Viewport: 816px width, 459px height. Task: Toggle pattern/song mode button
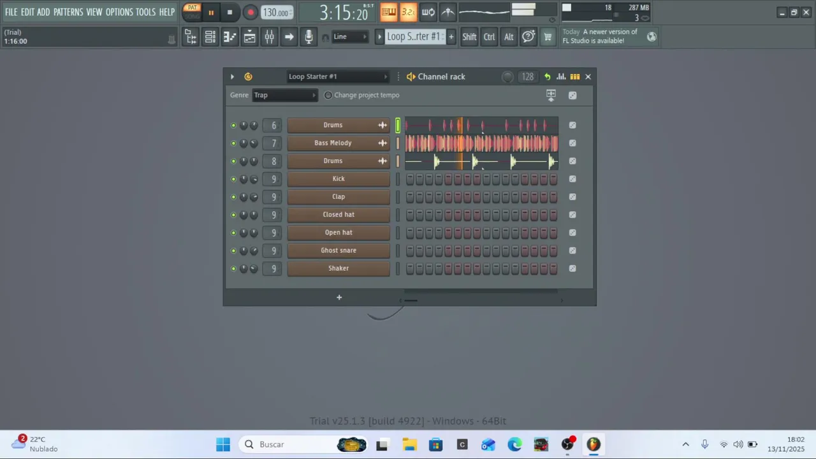point(192,11)
